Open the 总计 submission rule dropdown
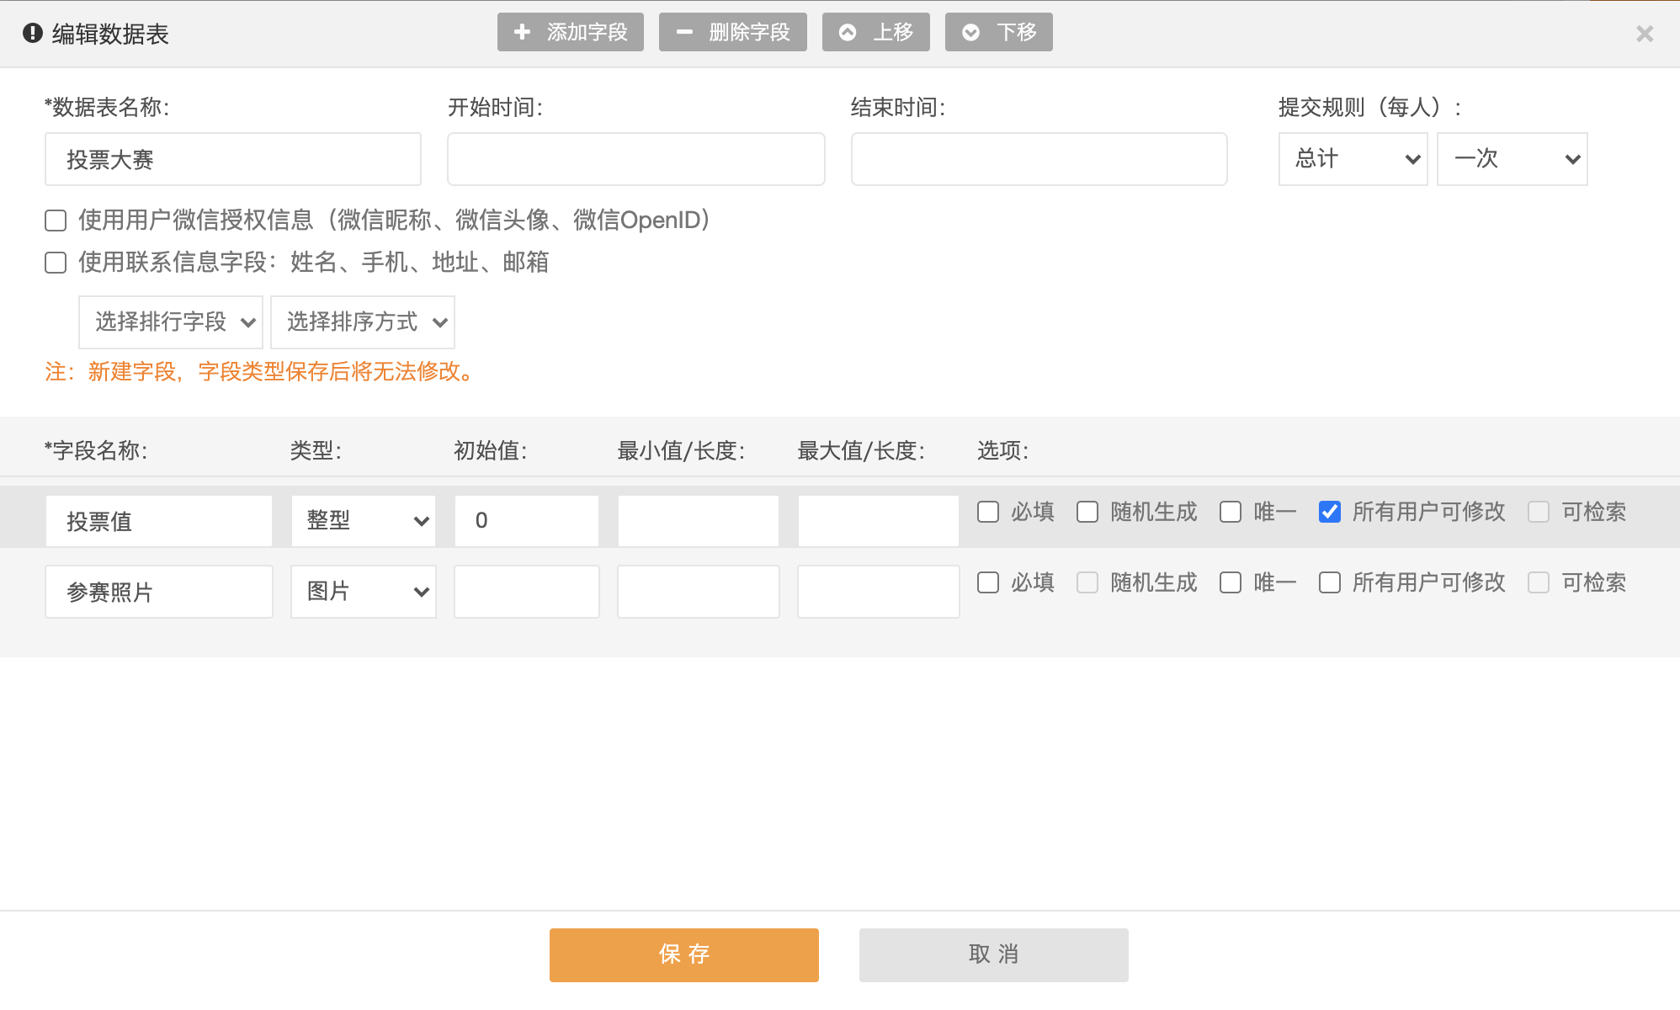 click(x=1353, y=159)
